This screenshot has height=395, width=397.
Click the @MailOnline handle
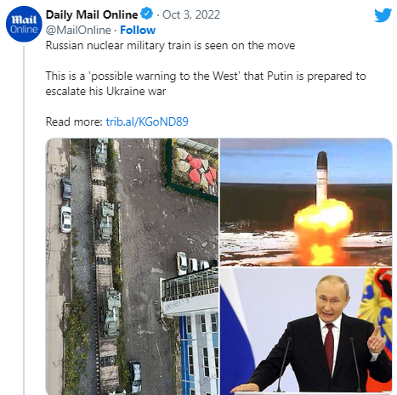click(78, 30)
